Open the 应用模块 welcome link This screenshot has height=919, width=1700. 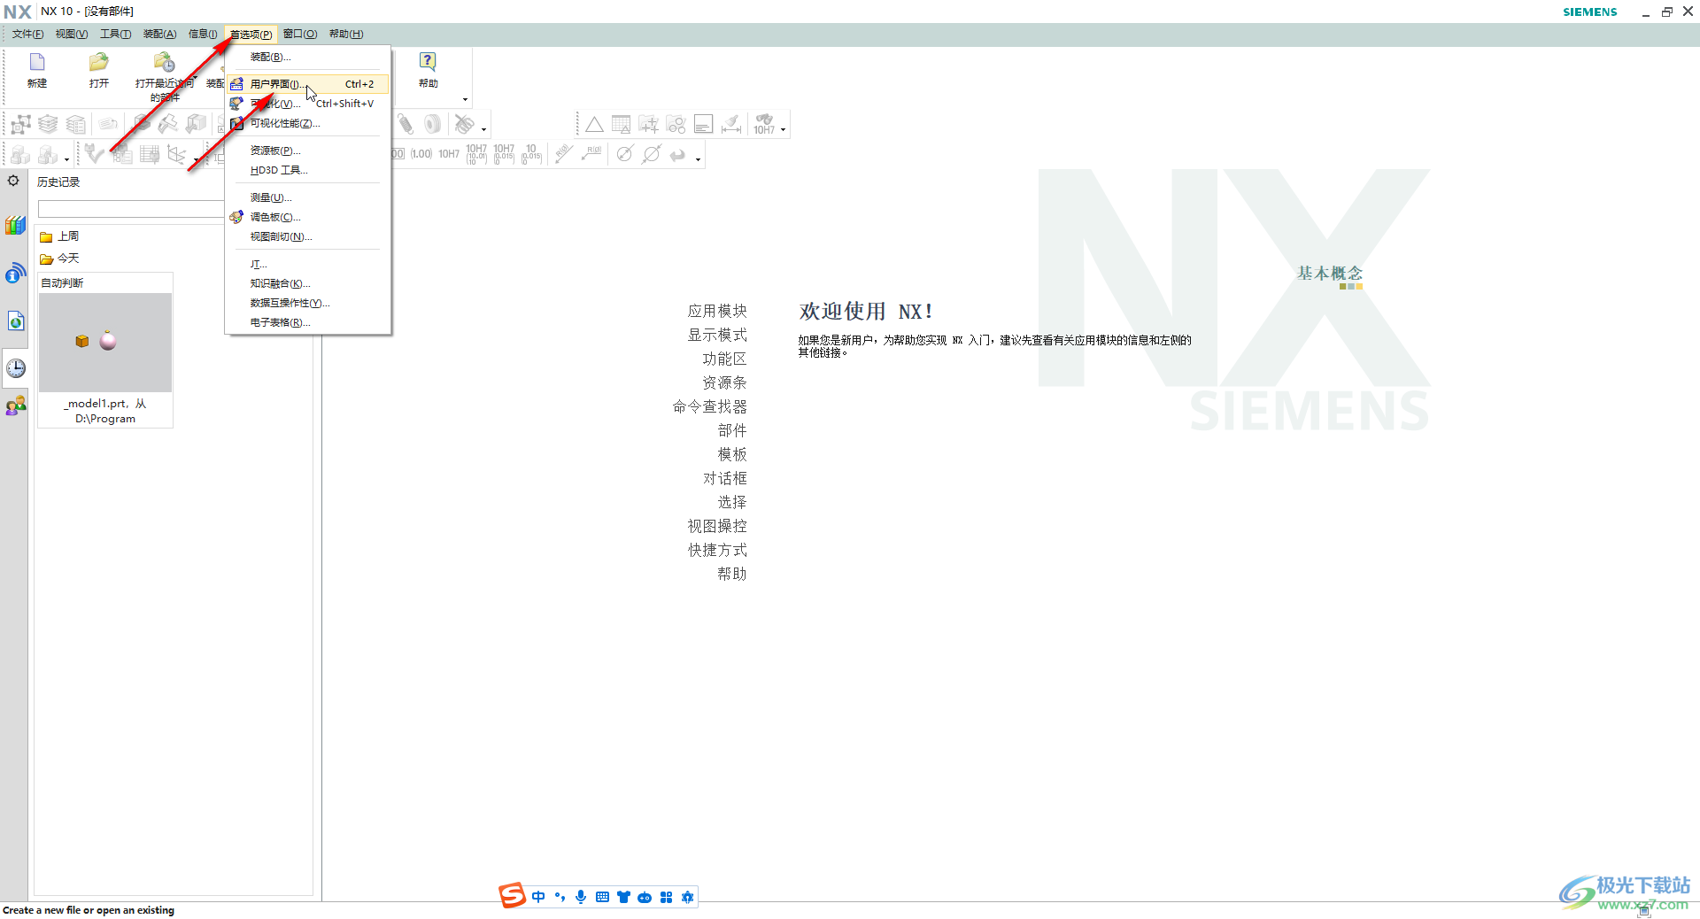click(717, 311)
